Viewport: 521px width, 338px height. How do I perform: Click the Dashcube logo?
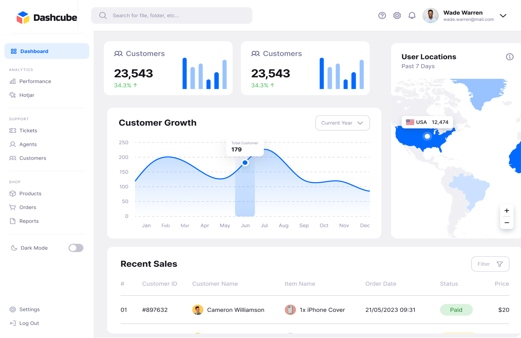point(47,18)
